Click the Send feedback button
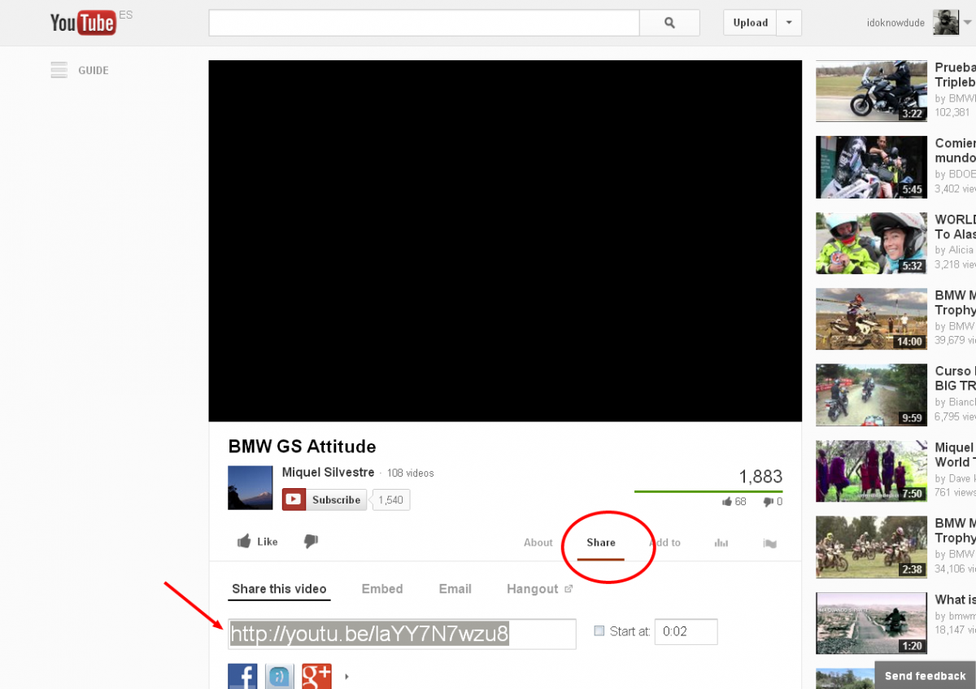The height and width of the screenshot is (689, 976). tap(925, 675)
